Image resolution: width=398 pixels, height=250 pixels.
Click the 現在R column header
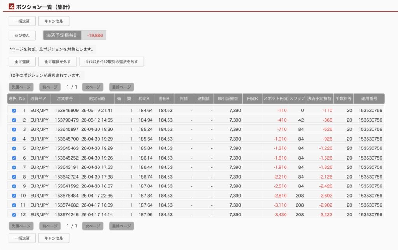pyautogui.click(x=164, y=98)
